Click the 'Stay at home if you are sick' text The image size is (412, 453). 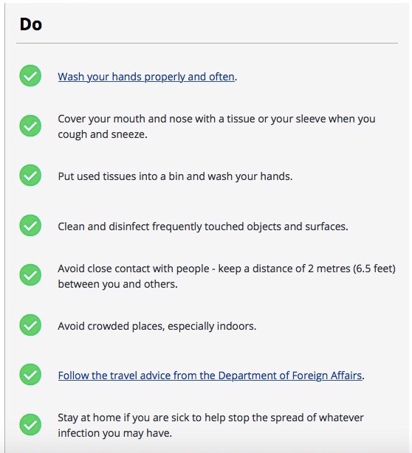click(123, 418)
